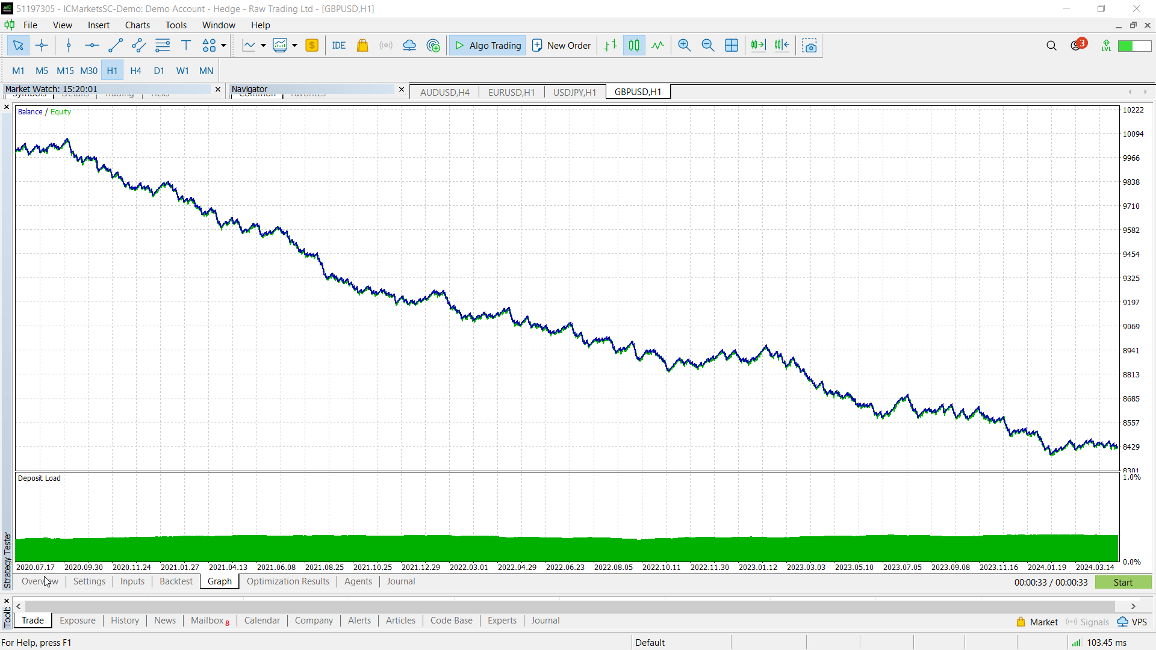Screen dimensions: 1156x650
Task: Switch timeframe to D1
Action: click(159, 70)
